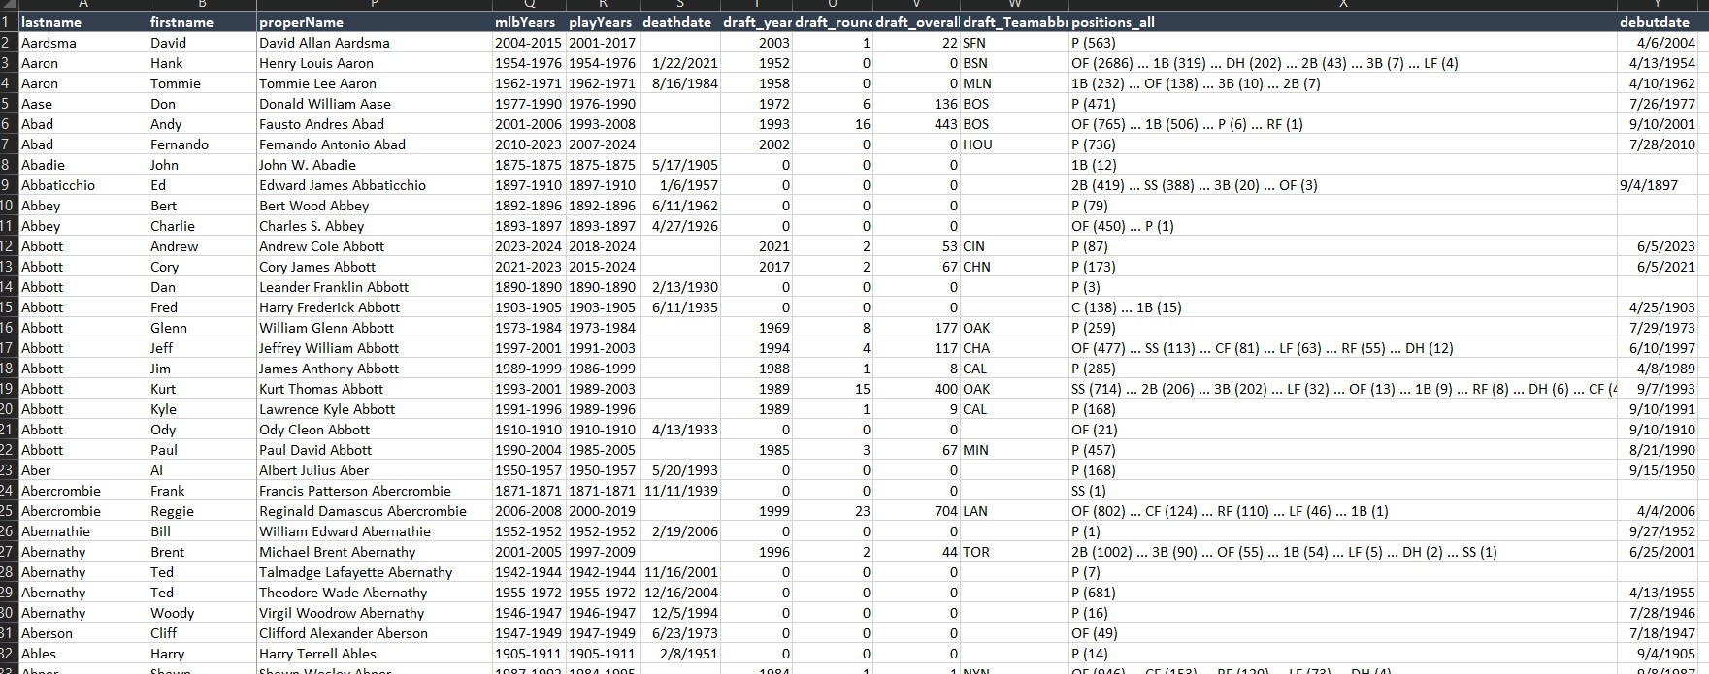
Task: Click the firstname column header cell
Action: (201, 22)
